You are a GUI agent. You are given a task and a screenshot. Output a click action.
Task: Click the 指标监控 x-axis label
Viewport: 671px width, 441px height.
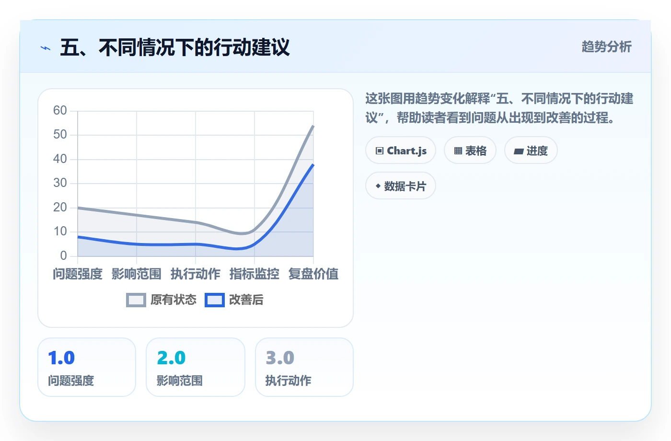pyautogui.click(x=255, y=274)
